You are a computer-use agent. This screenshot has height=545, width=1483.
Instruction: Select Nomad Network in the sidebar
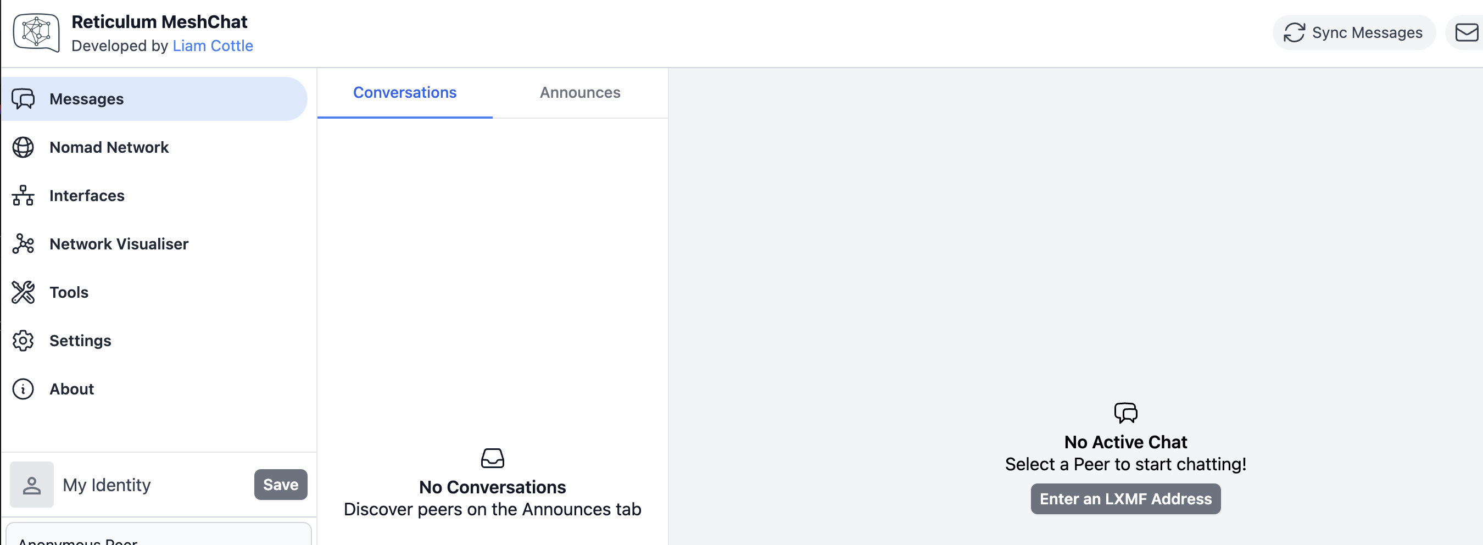(x=109, y=147)
